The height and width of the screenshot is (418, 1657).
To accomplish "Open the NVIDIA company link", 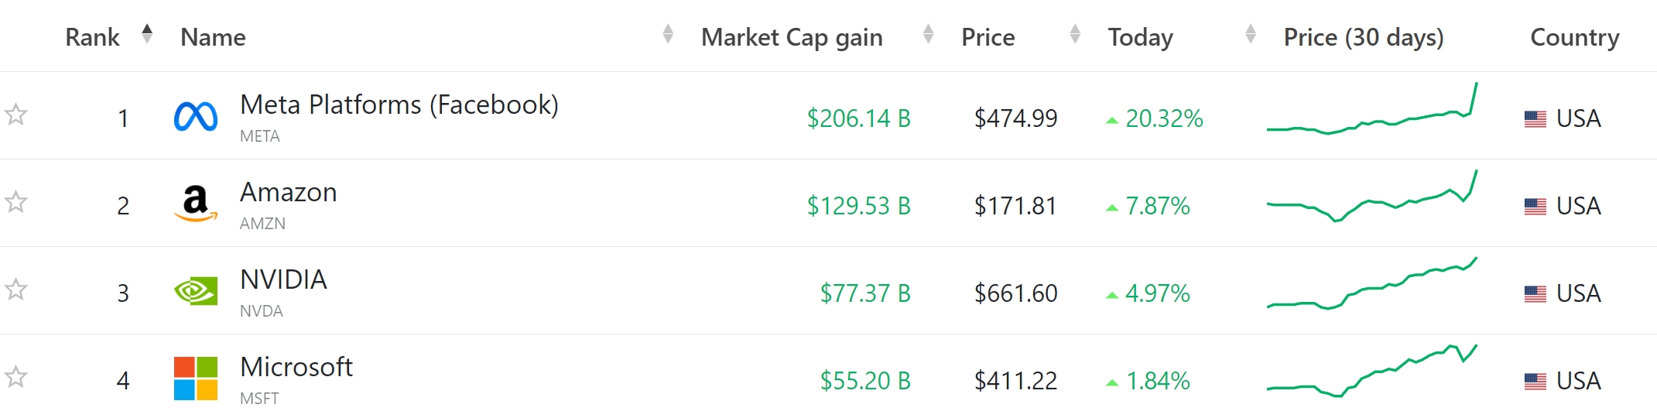I will pos(283,279).
